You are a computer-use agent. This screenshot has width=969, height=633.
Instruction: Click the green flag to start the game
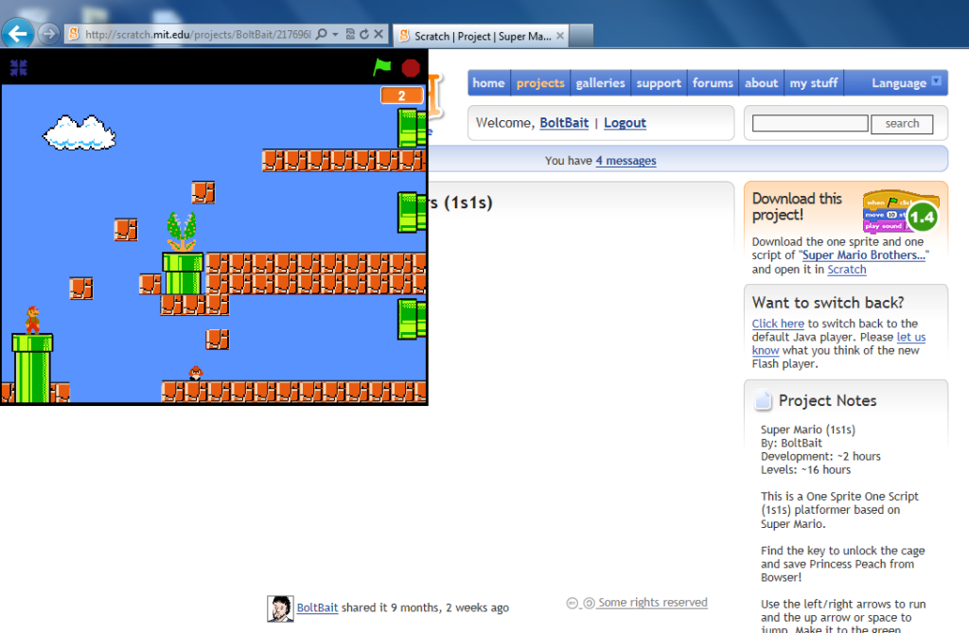[382, 67]
